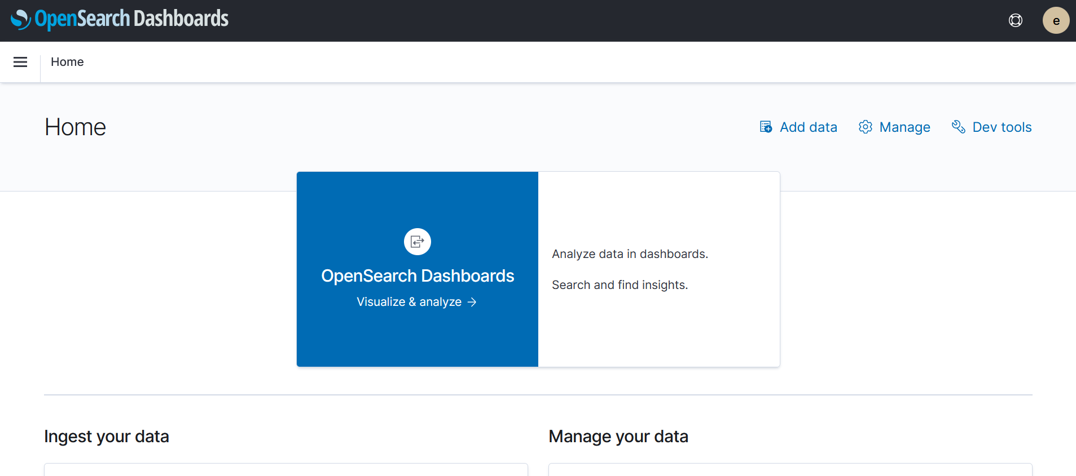Click the round icon above OpenSearch Dashboards title

coord(418,242)
